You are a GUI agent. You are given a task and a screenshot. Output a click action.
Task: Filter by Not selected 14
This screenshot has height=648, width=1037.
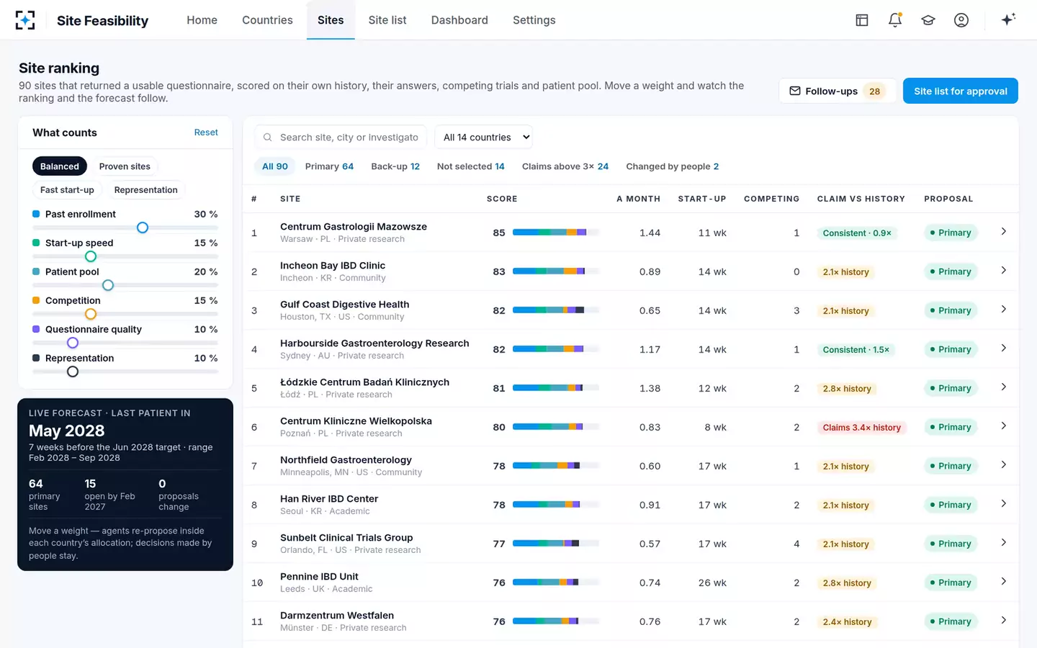click(471, 166)
